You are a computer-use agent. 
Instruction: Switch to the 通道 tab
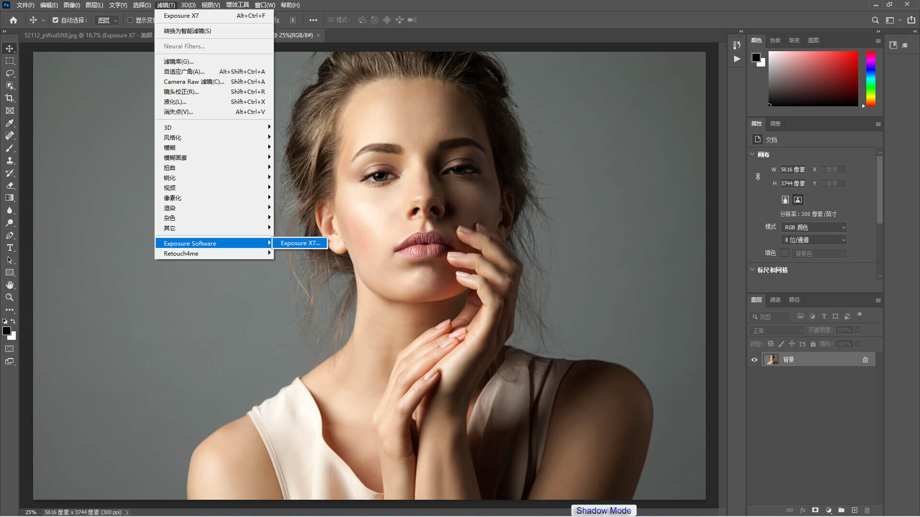[x=775, y=300]
